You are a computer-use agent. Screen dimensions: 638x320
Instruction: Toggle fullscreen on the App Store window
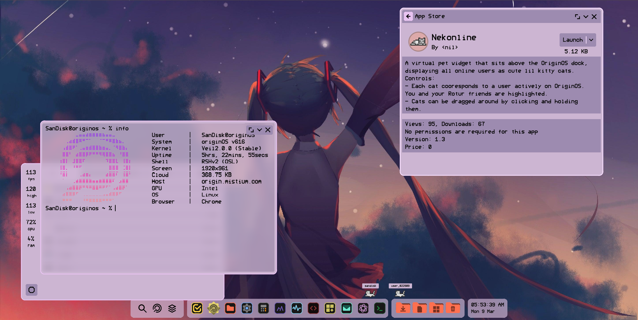pos(577,17)
